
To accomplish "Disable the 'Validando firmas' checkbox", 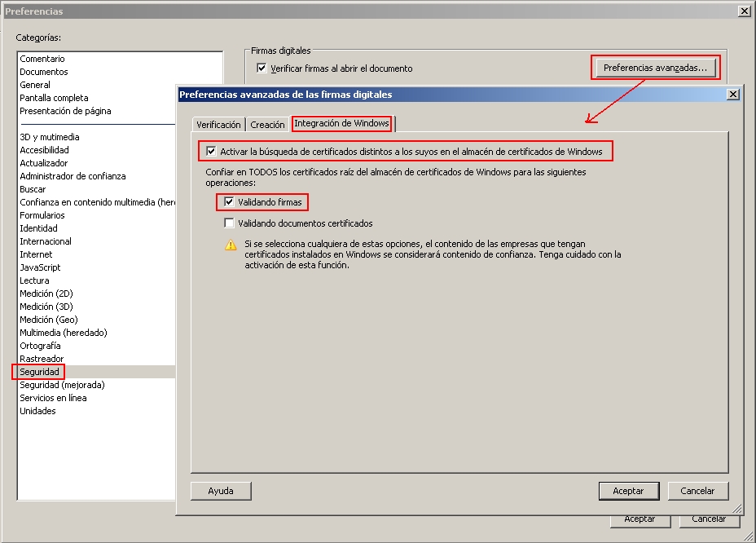I will pos(229,202).
